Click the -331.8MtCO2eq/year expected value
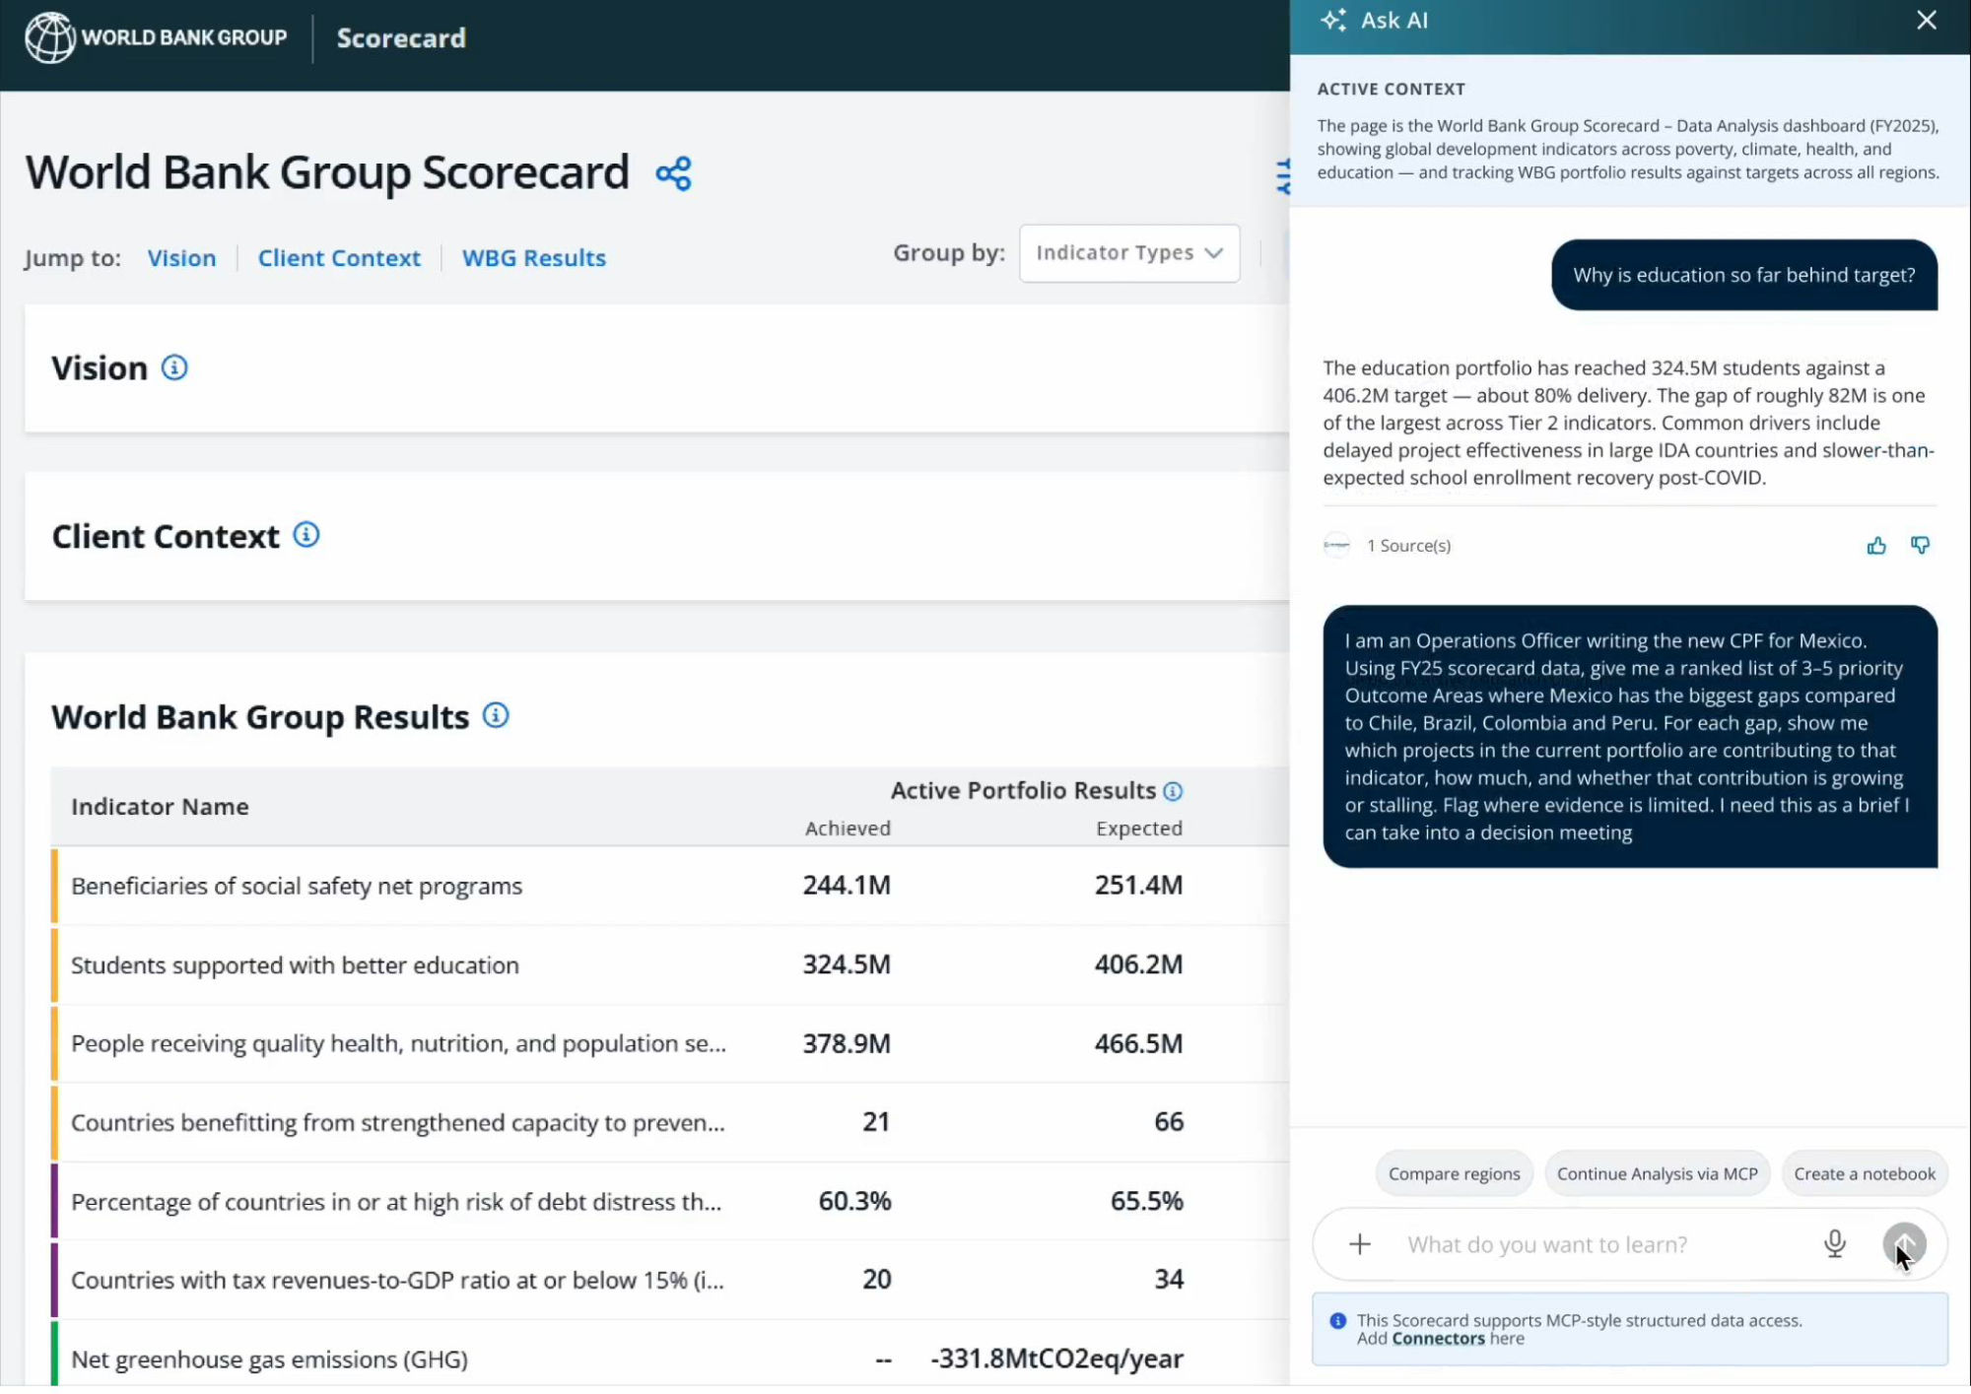Viewport: 1971px width, 1394px height. point(1057,1359)
